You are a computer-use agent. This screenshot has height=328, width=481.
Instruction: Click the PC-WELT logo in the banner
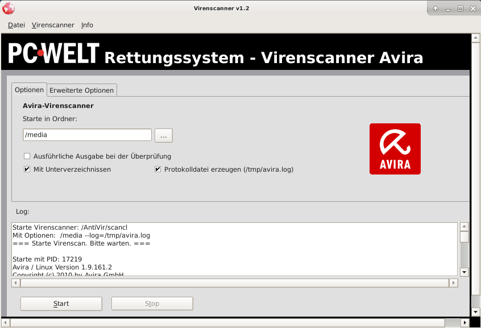tap(53, 53)
